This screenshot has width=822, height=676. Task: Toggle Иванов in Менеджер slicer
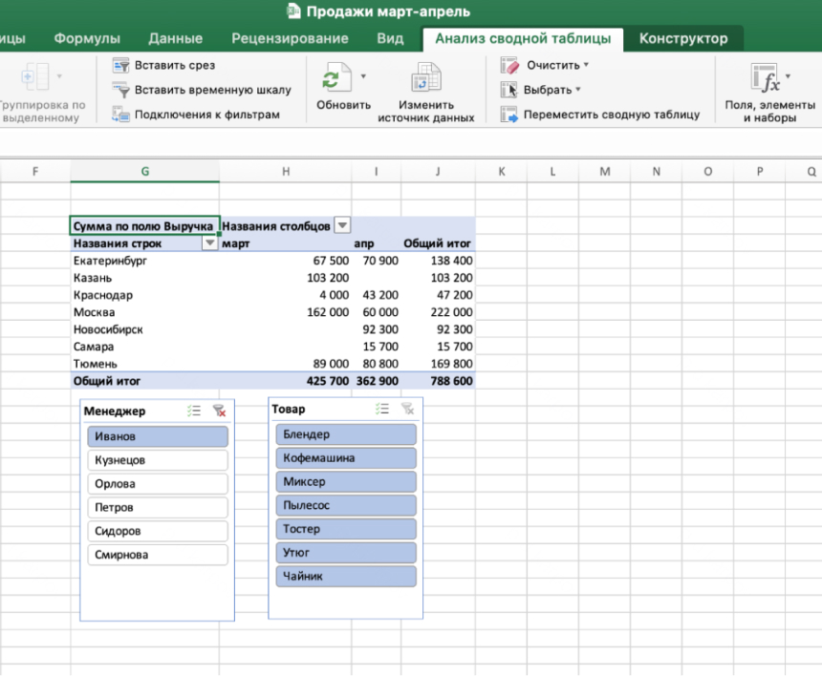[158, 436]
